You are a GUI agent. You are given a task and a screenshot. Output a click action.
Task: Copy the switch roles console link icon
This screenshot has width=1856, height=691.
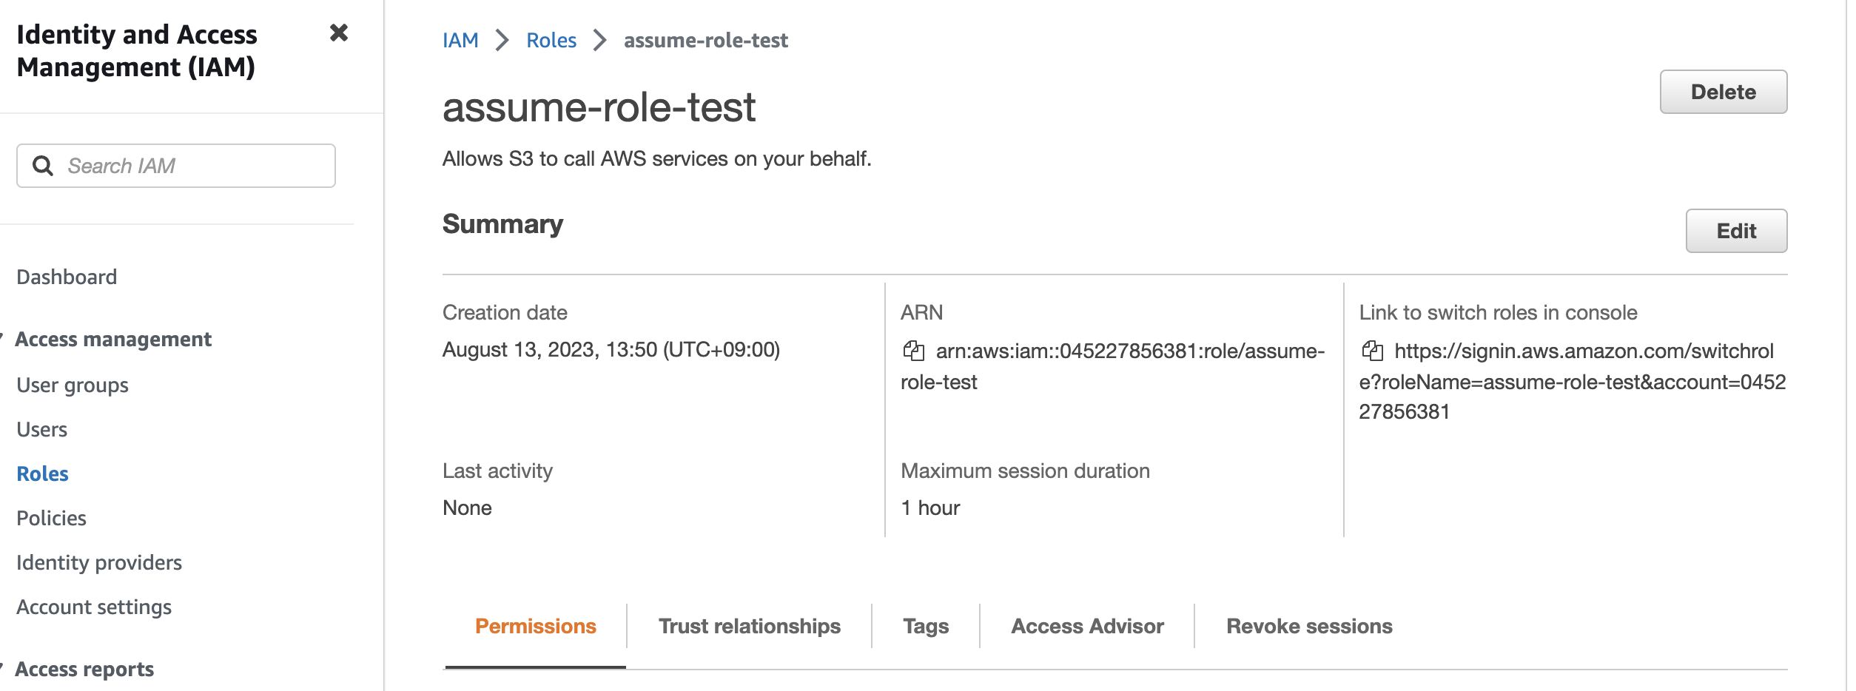pyautogui.click(x=1372, y=351)
